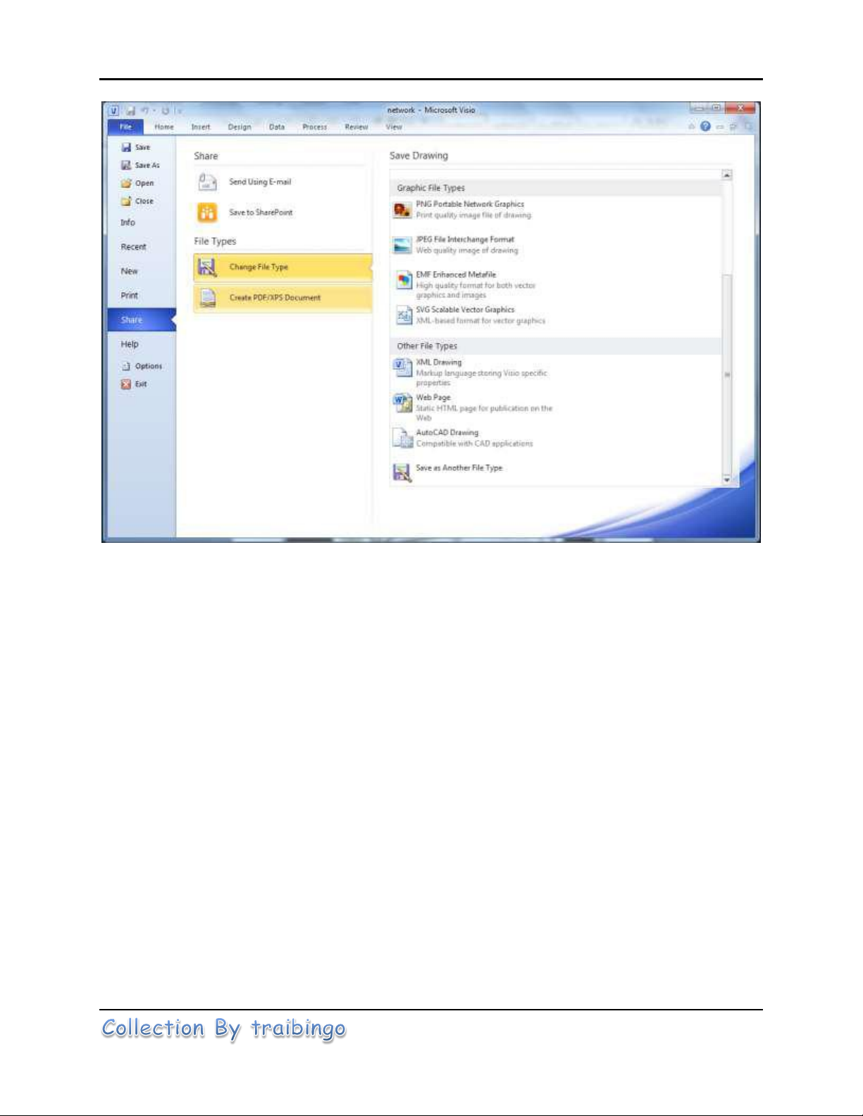Click the Save to SharePoint icon

pos(207,213)
